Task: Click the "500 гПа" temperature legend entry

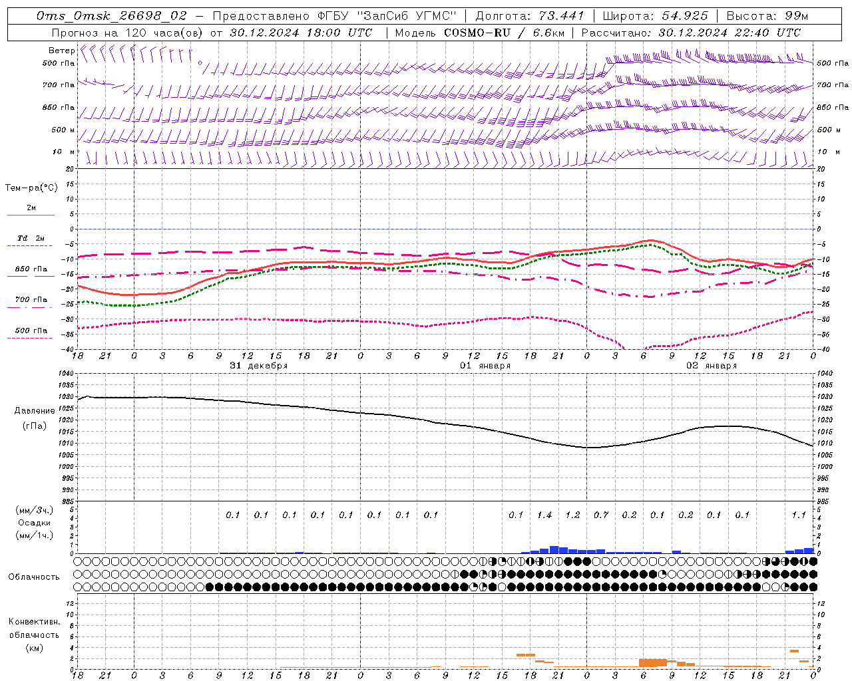Action: [31, 331]
